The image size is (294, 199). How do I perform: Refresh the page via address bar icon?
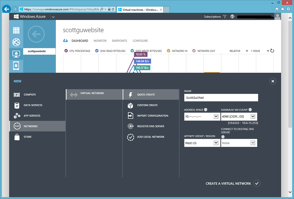click(113, 9)
